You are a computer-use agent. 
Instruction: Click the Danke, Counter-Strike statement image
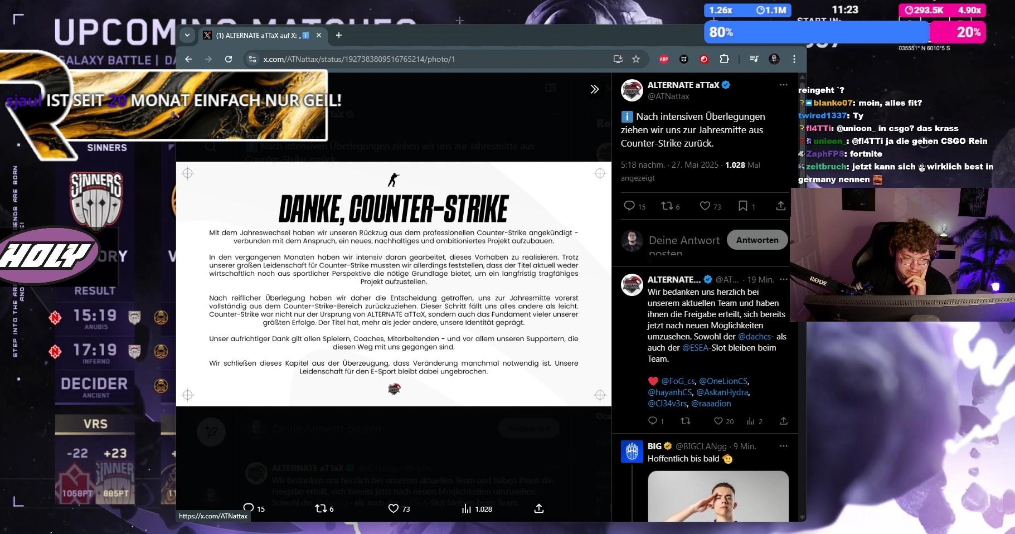pyautogui.click(x=394, y=284)
